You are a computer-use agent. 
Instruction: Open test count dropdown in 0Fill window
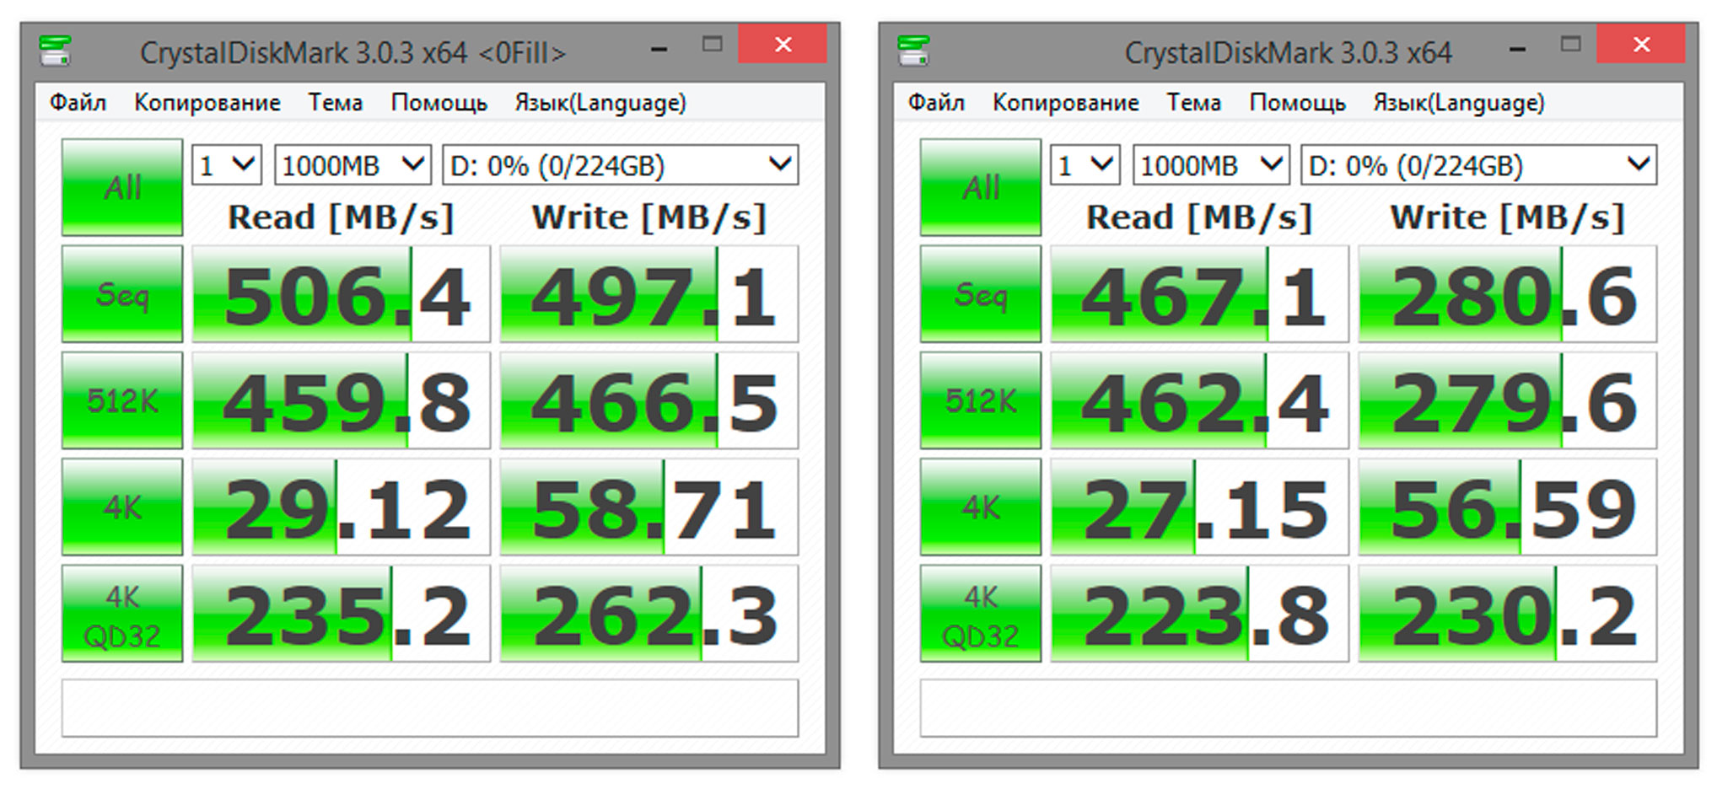point(227,164)
